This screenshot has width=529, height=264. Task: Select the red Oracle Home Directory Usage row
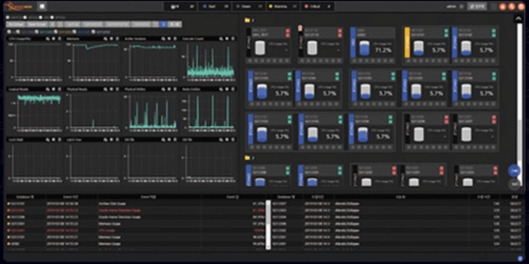point(136,210)
